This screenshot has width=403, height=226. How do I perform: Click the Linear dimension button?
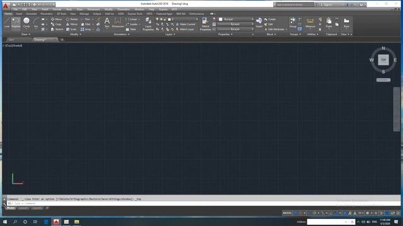[x=133, y=19]
